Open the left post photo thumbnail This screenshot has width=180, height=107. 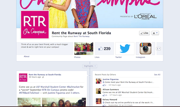29,102
